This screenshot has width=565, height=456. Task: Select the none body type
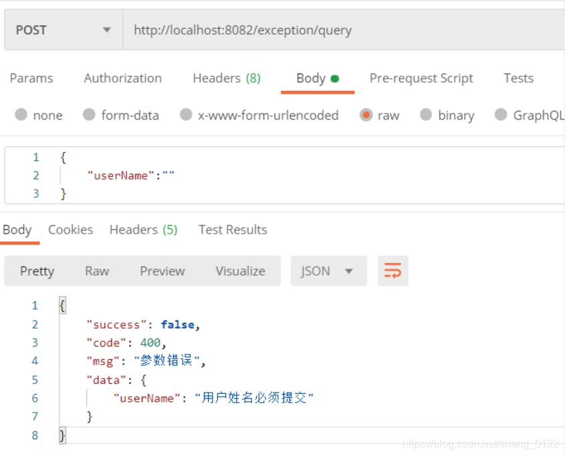click(x=39, y=116)
